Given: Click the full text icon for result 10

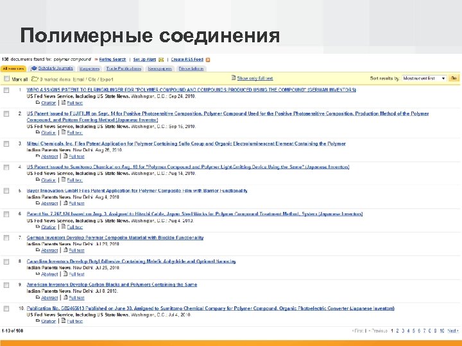Looking at the screenshot, I should [x=64, y=321].
